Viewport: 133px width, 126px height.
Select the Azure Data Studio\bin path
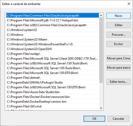point(53,92)
